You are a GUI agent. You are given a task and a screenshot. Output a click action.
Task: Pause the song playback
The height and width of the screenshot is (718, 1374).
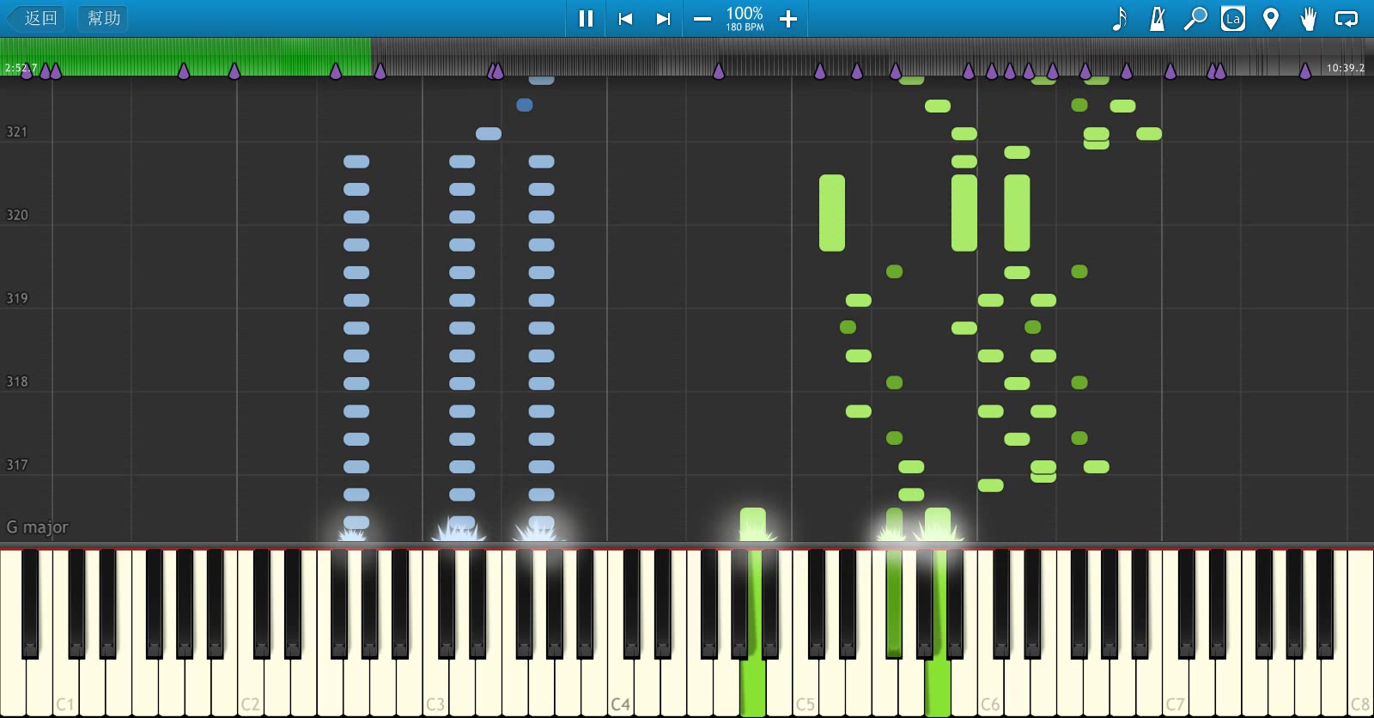(586, 18)
